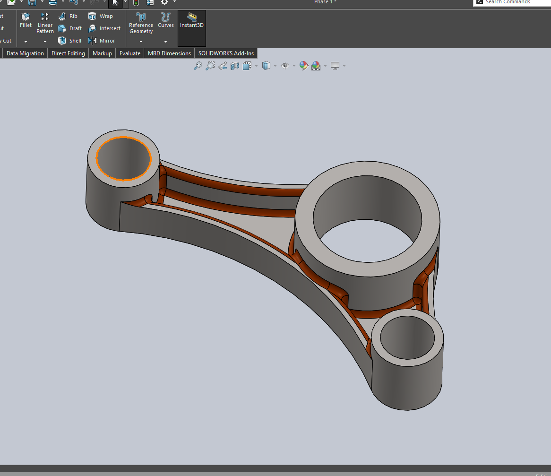Viewport: 551px width, 476px height.
Task: Select the Mirror feature tool
Action: point(102,40)
